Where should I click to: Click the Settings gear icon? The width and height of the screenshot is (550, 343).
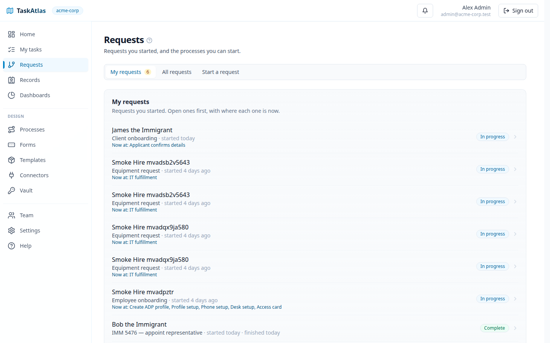(11, 231)
